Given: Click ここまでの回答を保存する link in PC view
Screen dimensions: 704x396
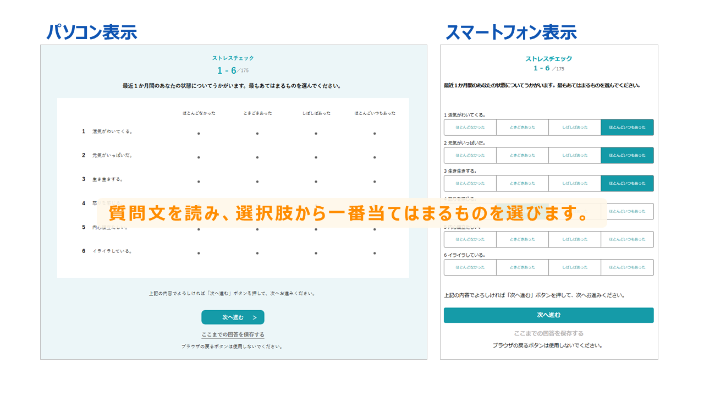Looking at the screenshot, I should pyautogui.click(x=233, y=334).
